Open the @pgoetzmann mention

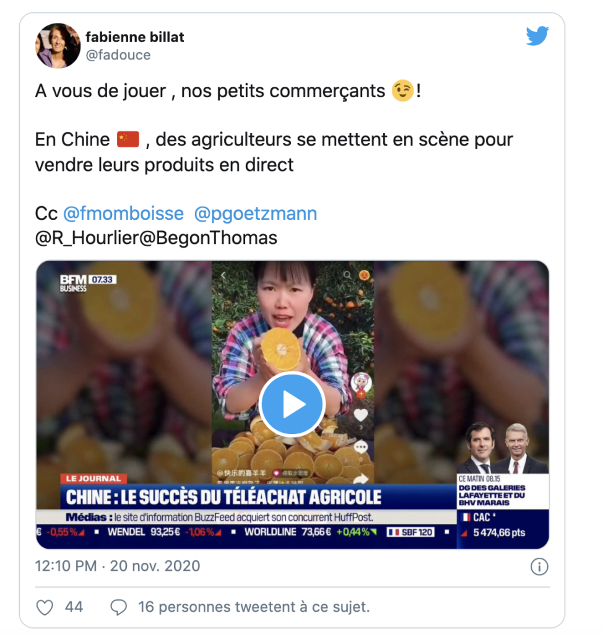coord(256,214)
